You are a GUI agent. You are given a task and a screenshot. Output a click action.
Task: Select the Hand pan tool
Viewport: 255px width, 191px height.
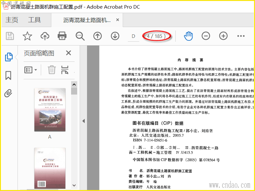coord(188,36)
